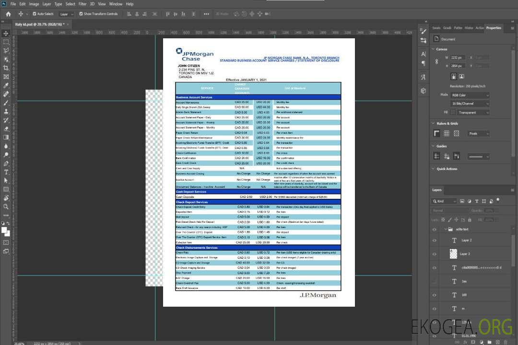Open the Auto-Select Layer dropdown
This screenshot has height=345, width=518.
pos(67,14)
